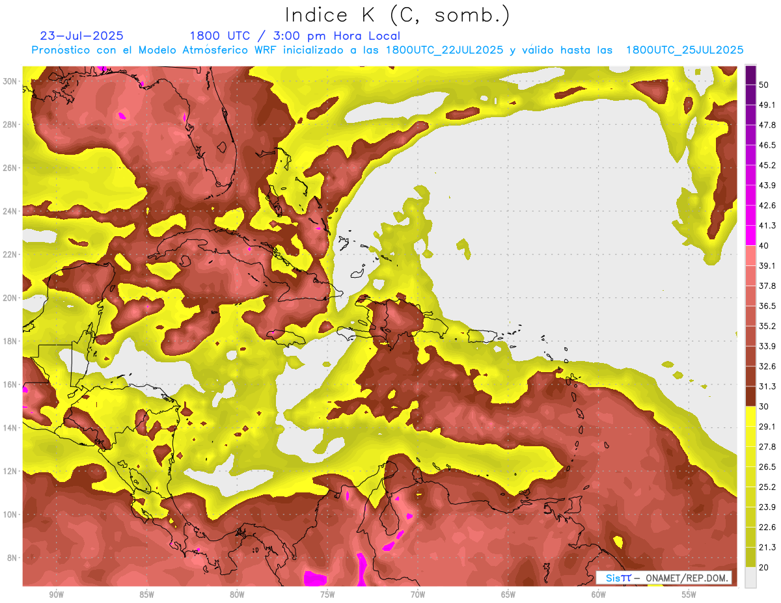The height and width of the screenshot is (603, 781).
Task: Pick the dark brown swatch between 30 and 31.3
Action: click(750, 397)
